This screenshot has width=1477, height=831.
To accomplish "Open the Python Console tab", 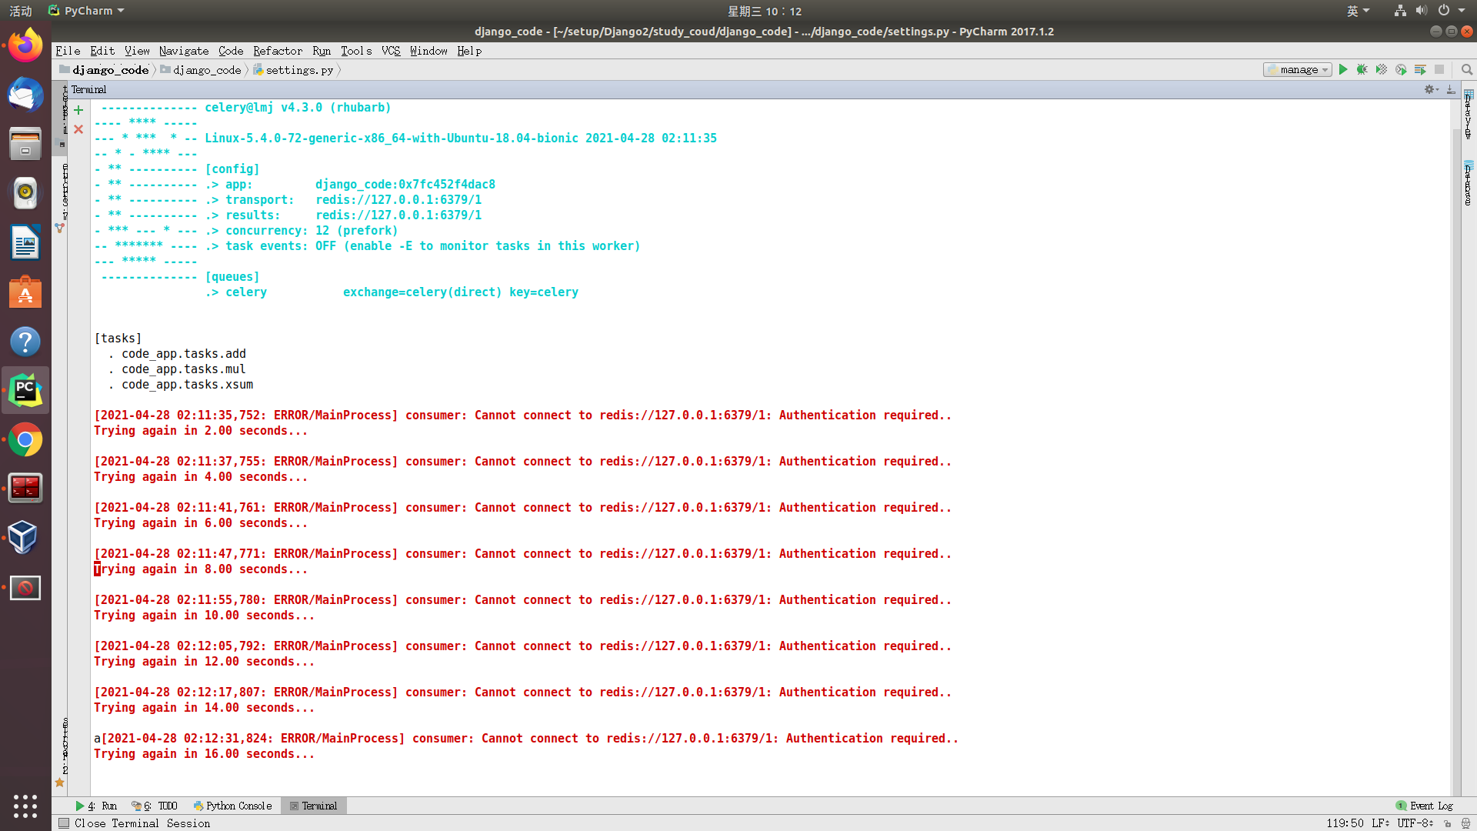I will click(x=233, y=806).
